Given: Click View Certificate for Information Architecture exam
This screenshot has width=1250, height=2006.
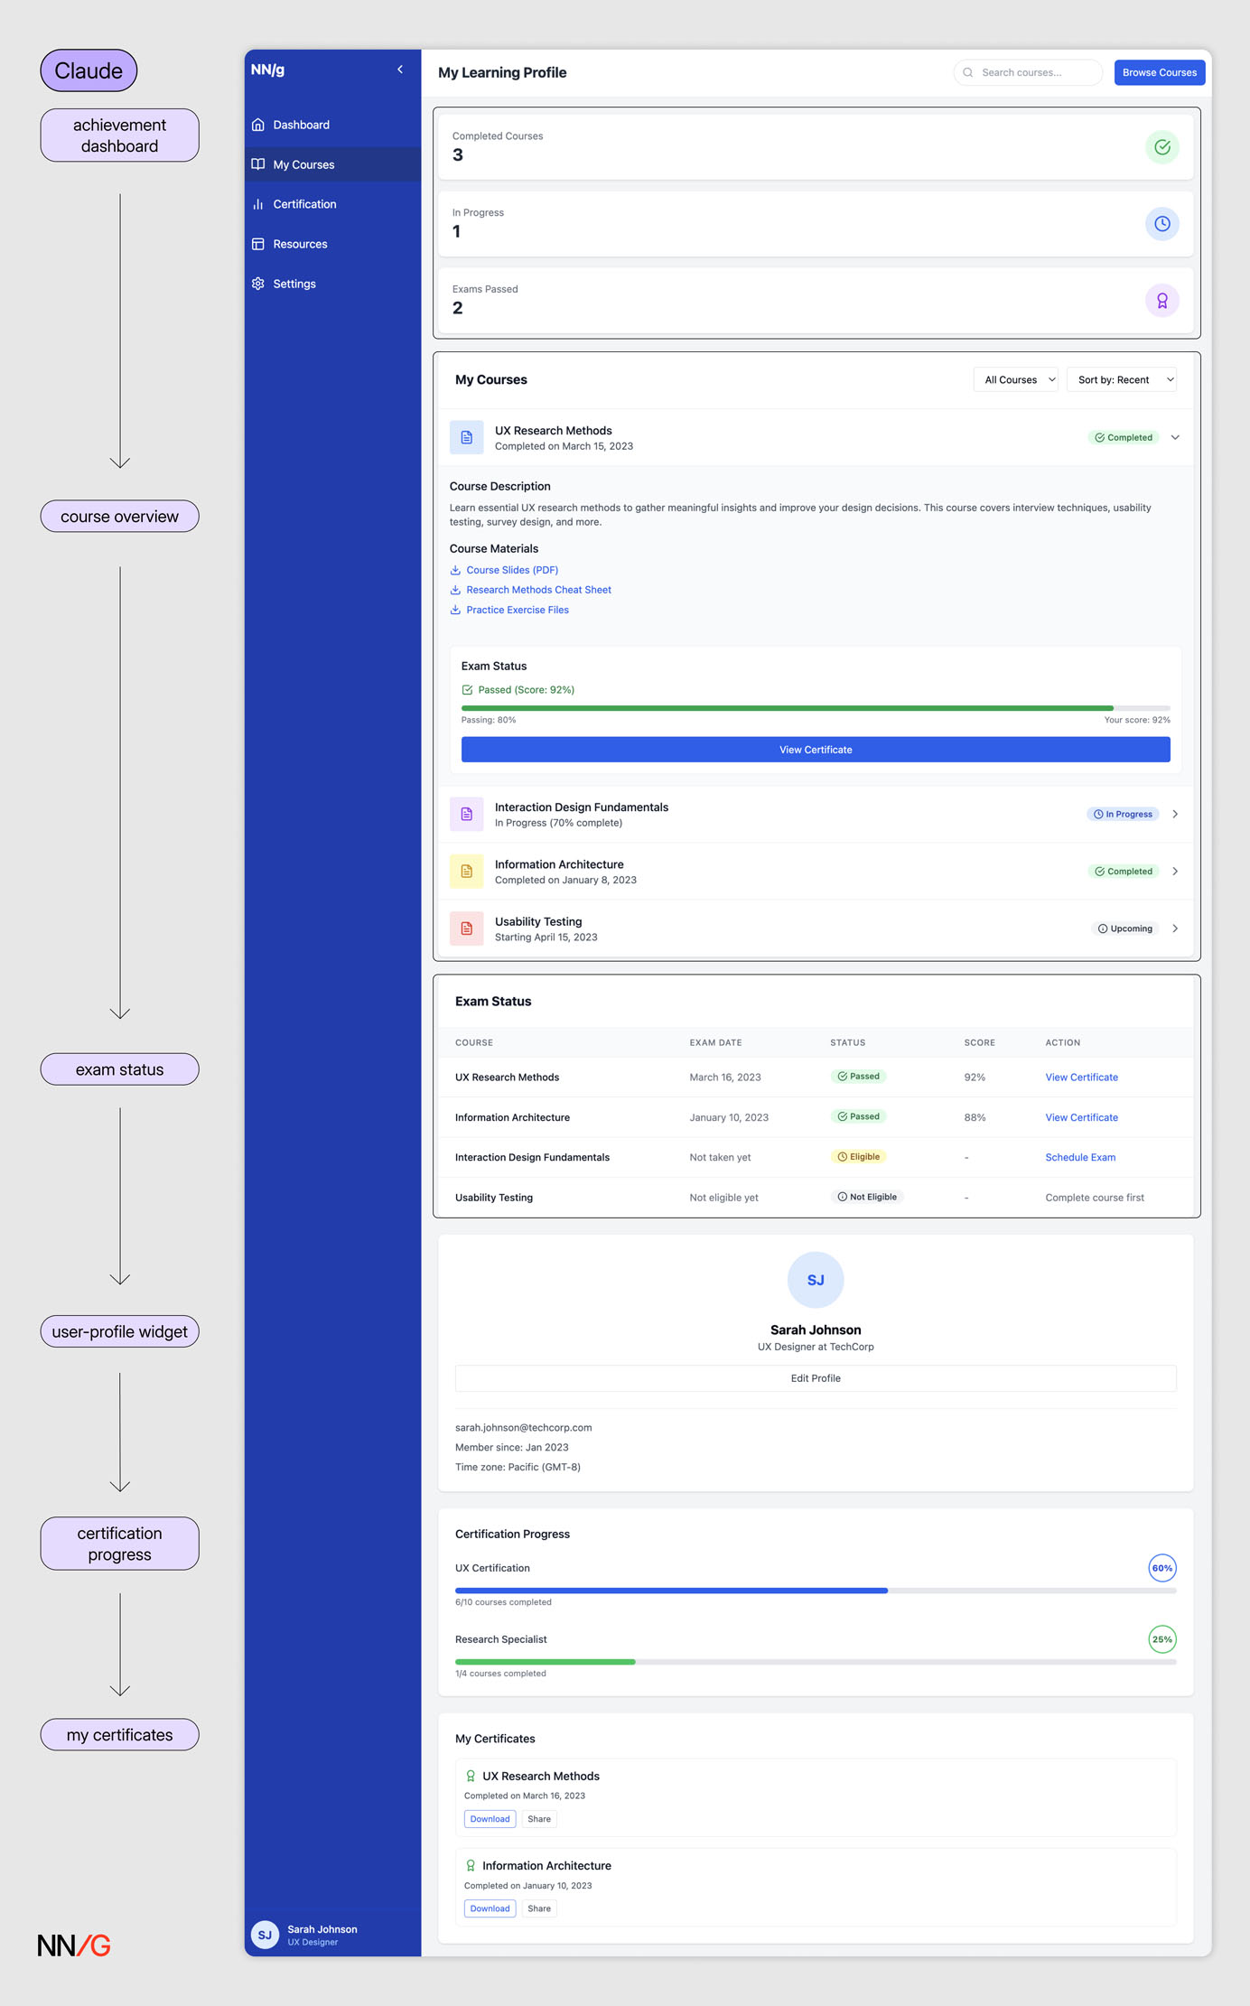Looking at the screenshot, I should click(x=1081, y=1117).
